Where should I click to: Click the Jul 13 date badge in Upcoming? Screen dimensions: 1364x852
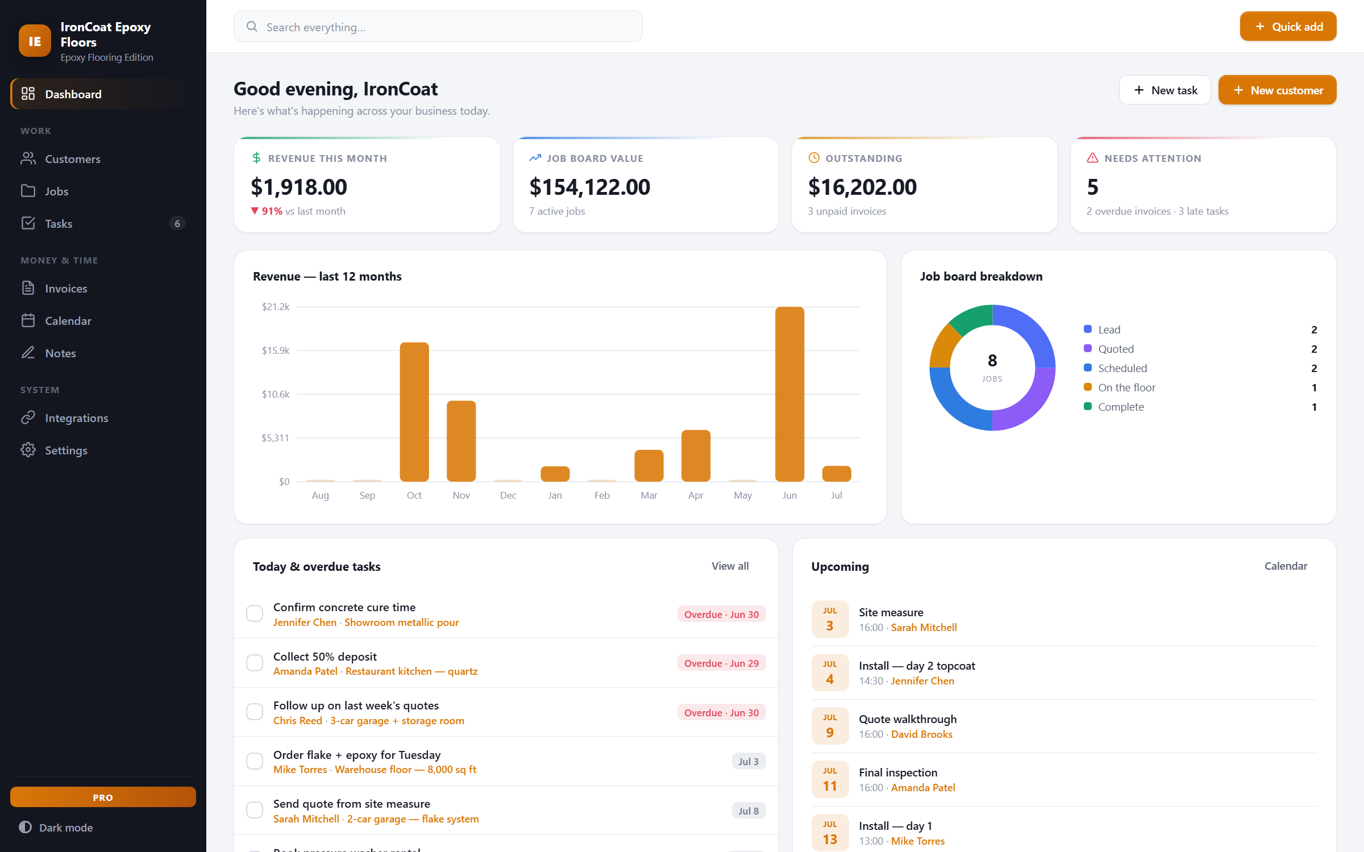pyautogui.click(x=830, y=833)
